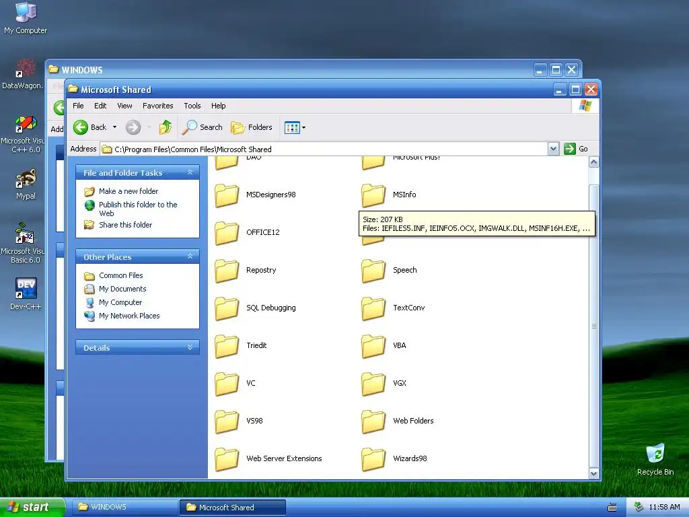Open the Tools menu
The image size is (689, 517).
(x=192, y=106)
